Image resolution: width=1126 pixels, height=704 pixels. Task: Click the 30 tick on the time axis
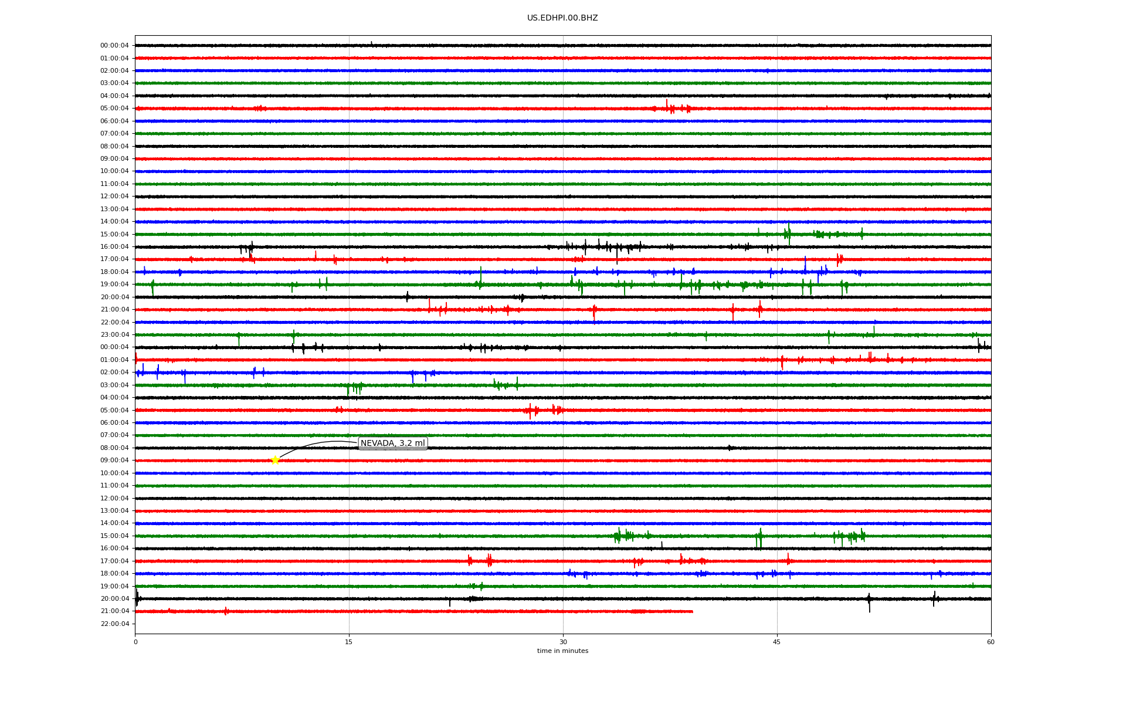pos(563,642)
